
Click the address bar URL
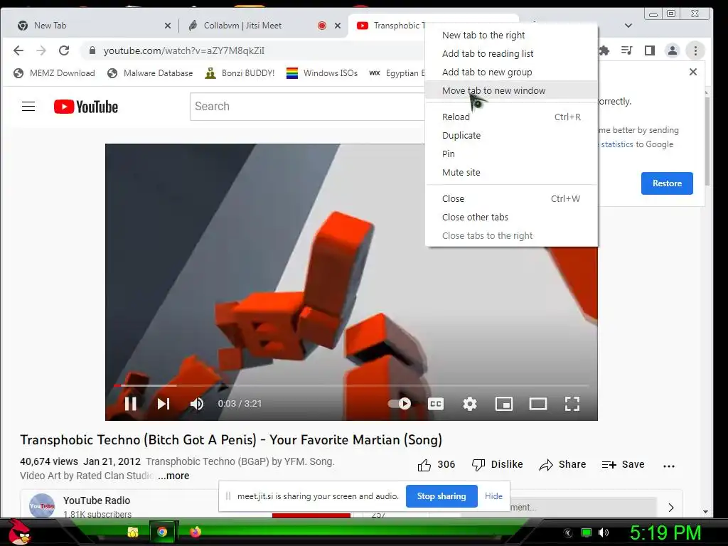tap(184, 50)
